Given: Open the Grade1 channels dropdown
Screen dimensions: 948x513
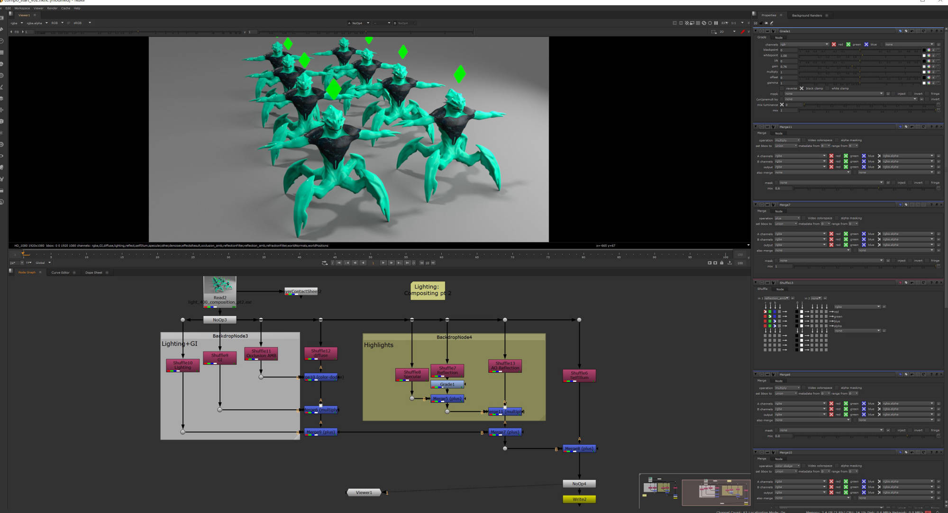Looking at the screenshot, I should click(804, 45).
